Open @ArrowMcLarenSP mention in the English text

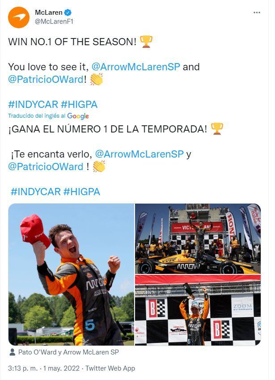click(x=136, y=67)
